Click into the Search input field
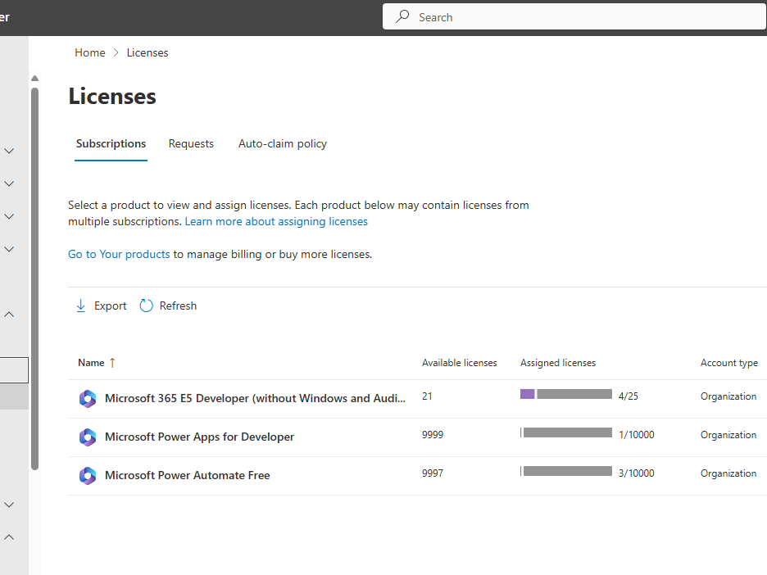Screen dimensions: 767x575 574,16
